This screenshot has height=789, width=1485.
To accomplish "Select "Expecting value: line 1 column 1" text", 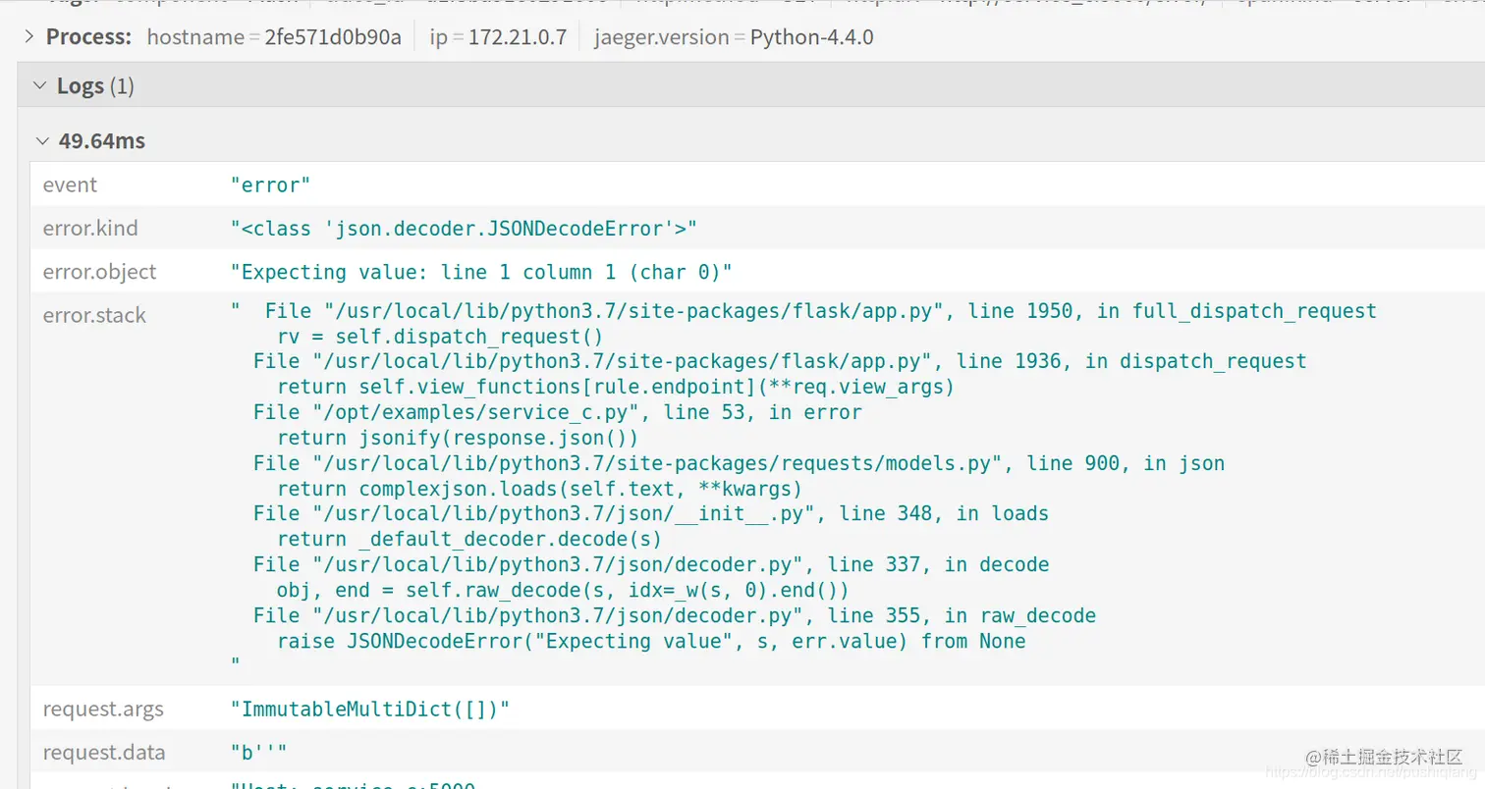I will click(425, 272).
